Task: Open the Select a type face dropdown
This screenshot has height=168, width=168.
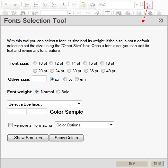Action: click(44, 104)
